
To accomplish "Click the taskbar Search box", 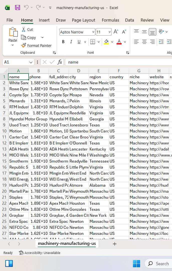I will pyautogui.click(x=158, y=263).
